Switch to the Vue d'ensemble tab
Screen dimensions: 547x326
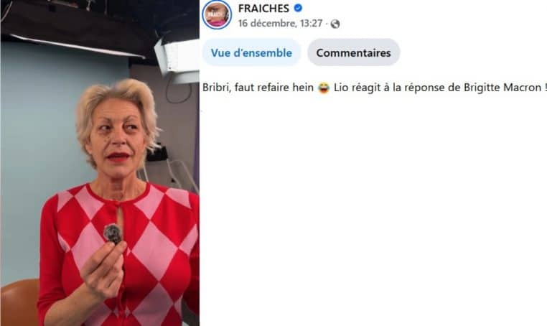point(251,52)
